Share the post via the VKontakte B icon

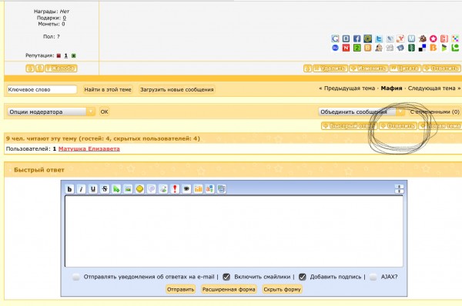click(346, 38)
